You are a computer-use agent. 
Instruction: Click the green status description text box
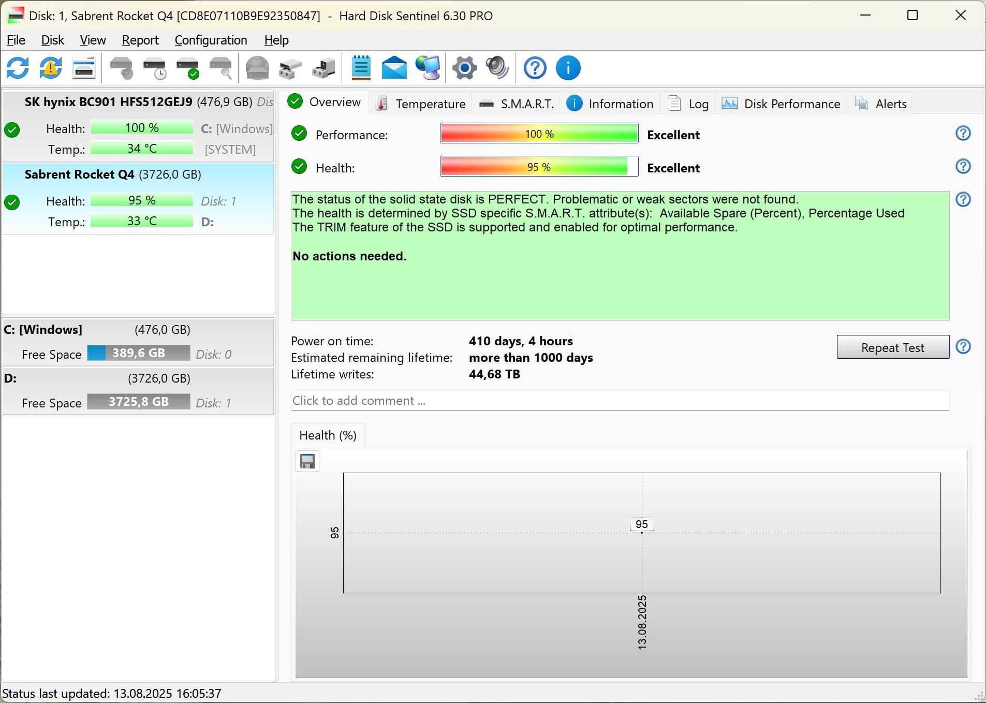(620, 256)
